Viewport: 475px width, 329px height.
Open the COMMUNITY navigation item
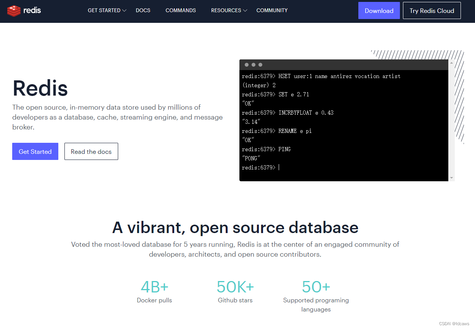pyautogui.click(x=272, y=11)
